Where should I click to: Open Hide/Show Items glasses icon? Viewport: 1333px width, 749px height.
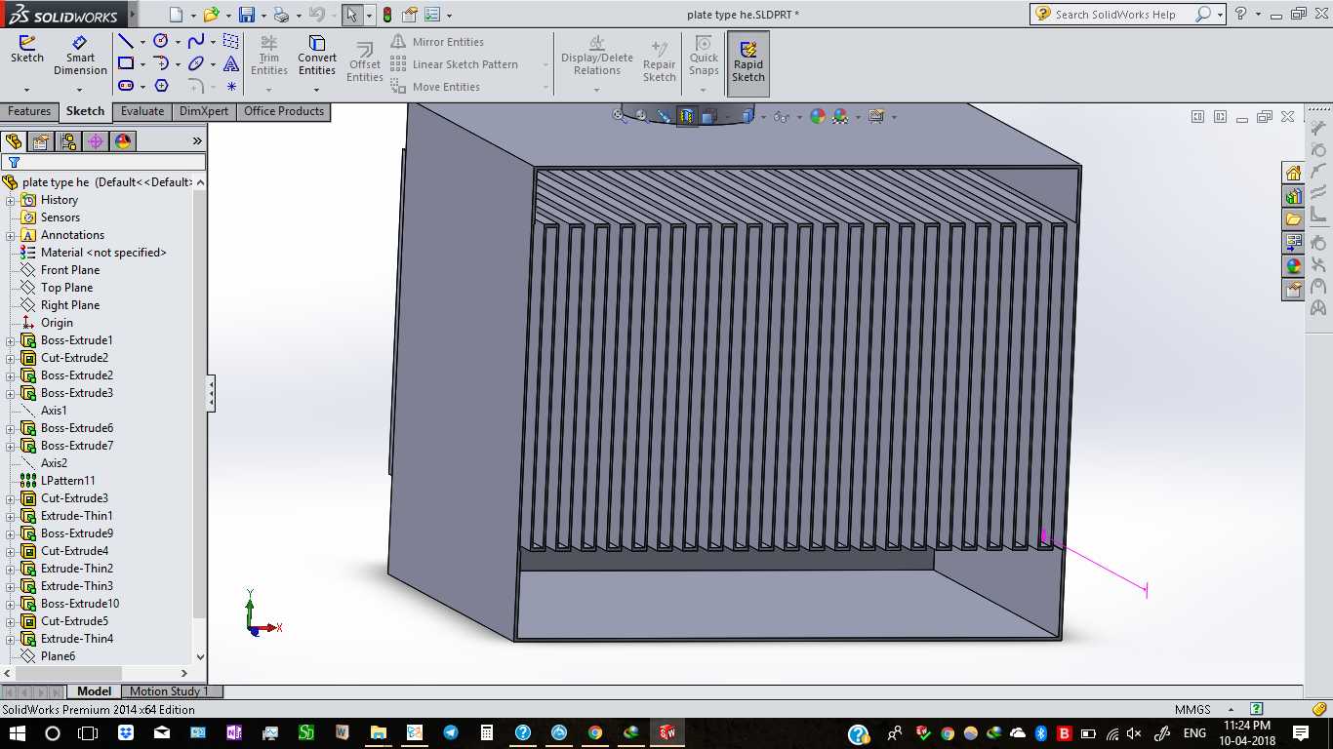point(781,116)
